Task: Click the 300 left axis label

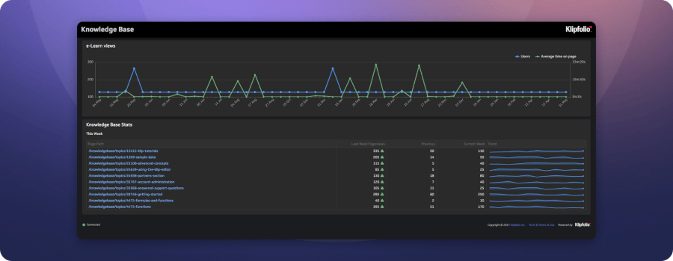Action: (90, 62)
